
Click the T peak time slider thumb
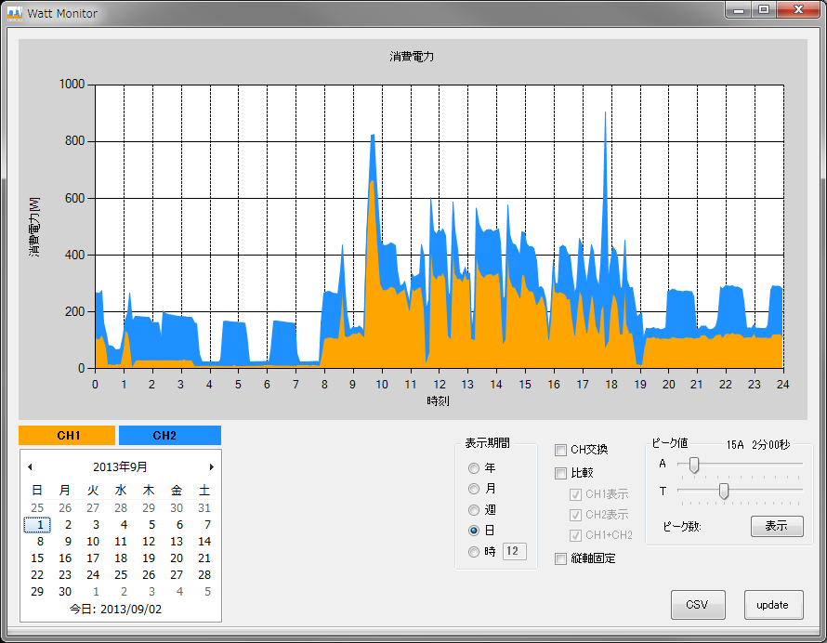(x=724, y=492)
